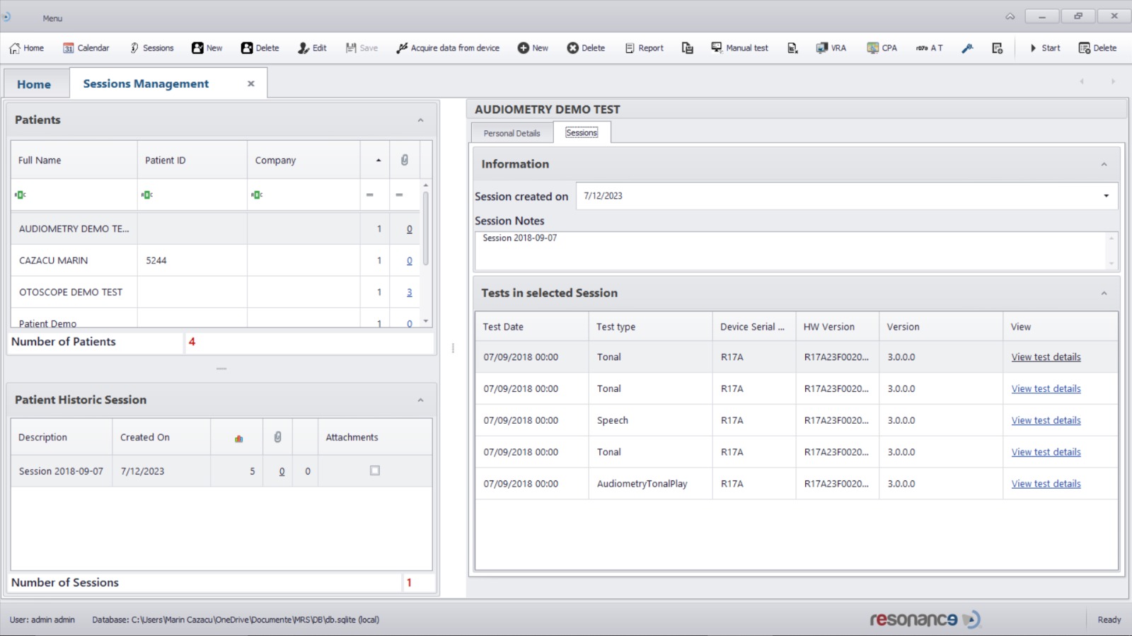This screenshot has height=636, width=1132.
Task: Open the wrench settings tool
Action: pos(967,48)
